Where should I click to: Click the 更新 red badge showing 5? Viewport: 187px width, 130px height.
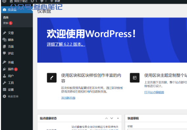pos(11,23)
